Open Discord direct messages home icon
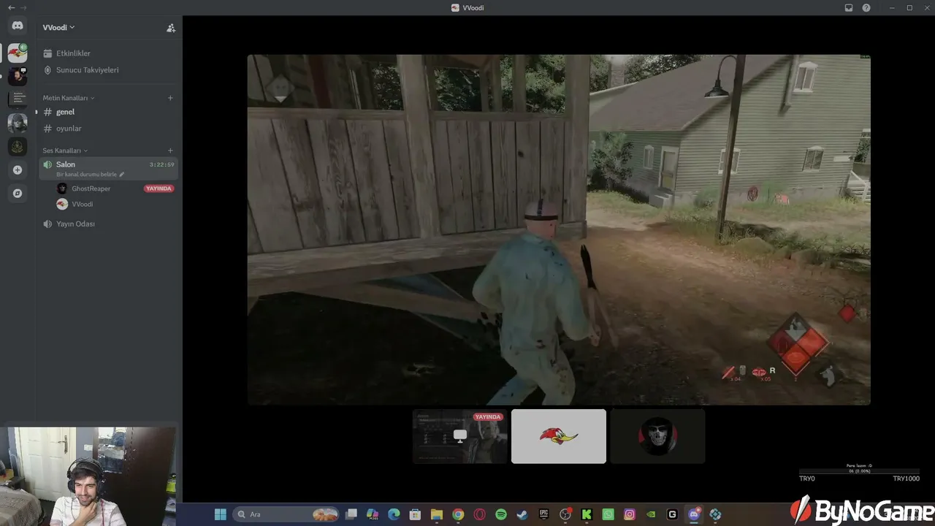 click(x=18, y=26)
